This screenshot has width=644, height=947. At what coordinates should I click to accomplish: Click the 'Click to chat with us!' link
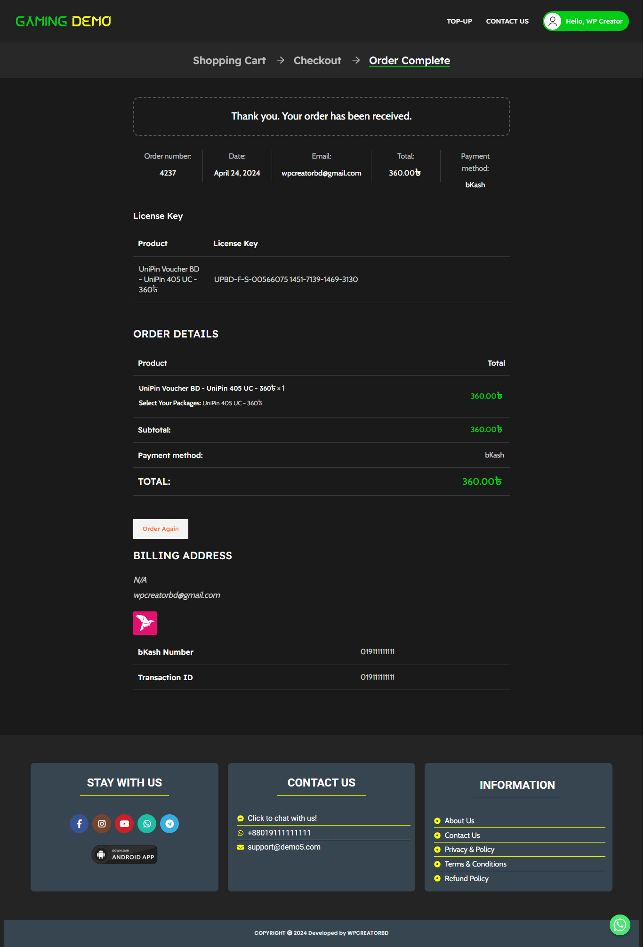(282, 818)
